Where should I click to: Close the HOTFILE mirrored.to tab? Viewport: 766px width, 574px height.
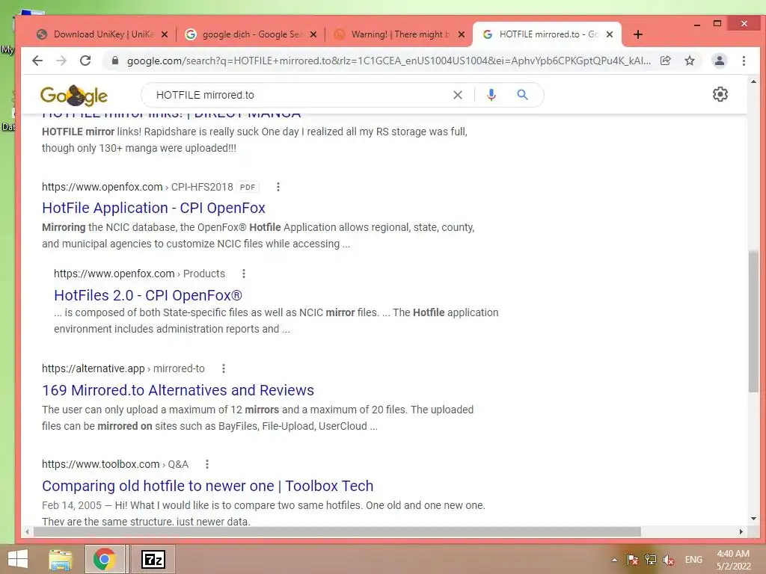[610, 34]
